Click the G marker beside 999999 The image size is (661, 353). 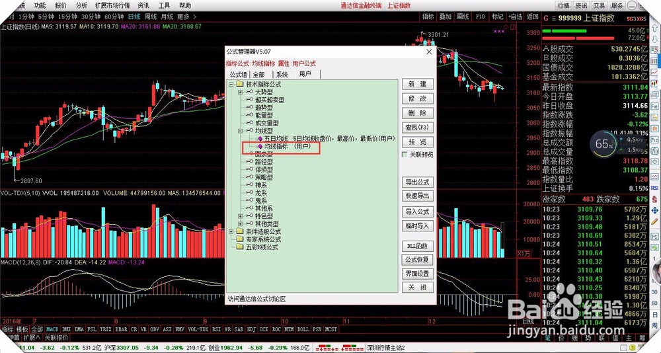(x=546, y=18)
